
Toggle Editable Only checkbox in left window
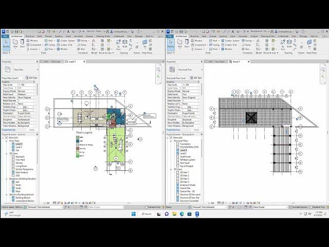pyautogui.click(x=147, y=207)
